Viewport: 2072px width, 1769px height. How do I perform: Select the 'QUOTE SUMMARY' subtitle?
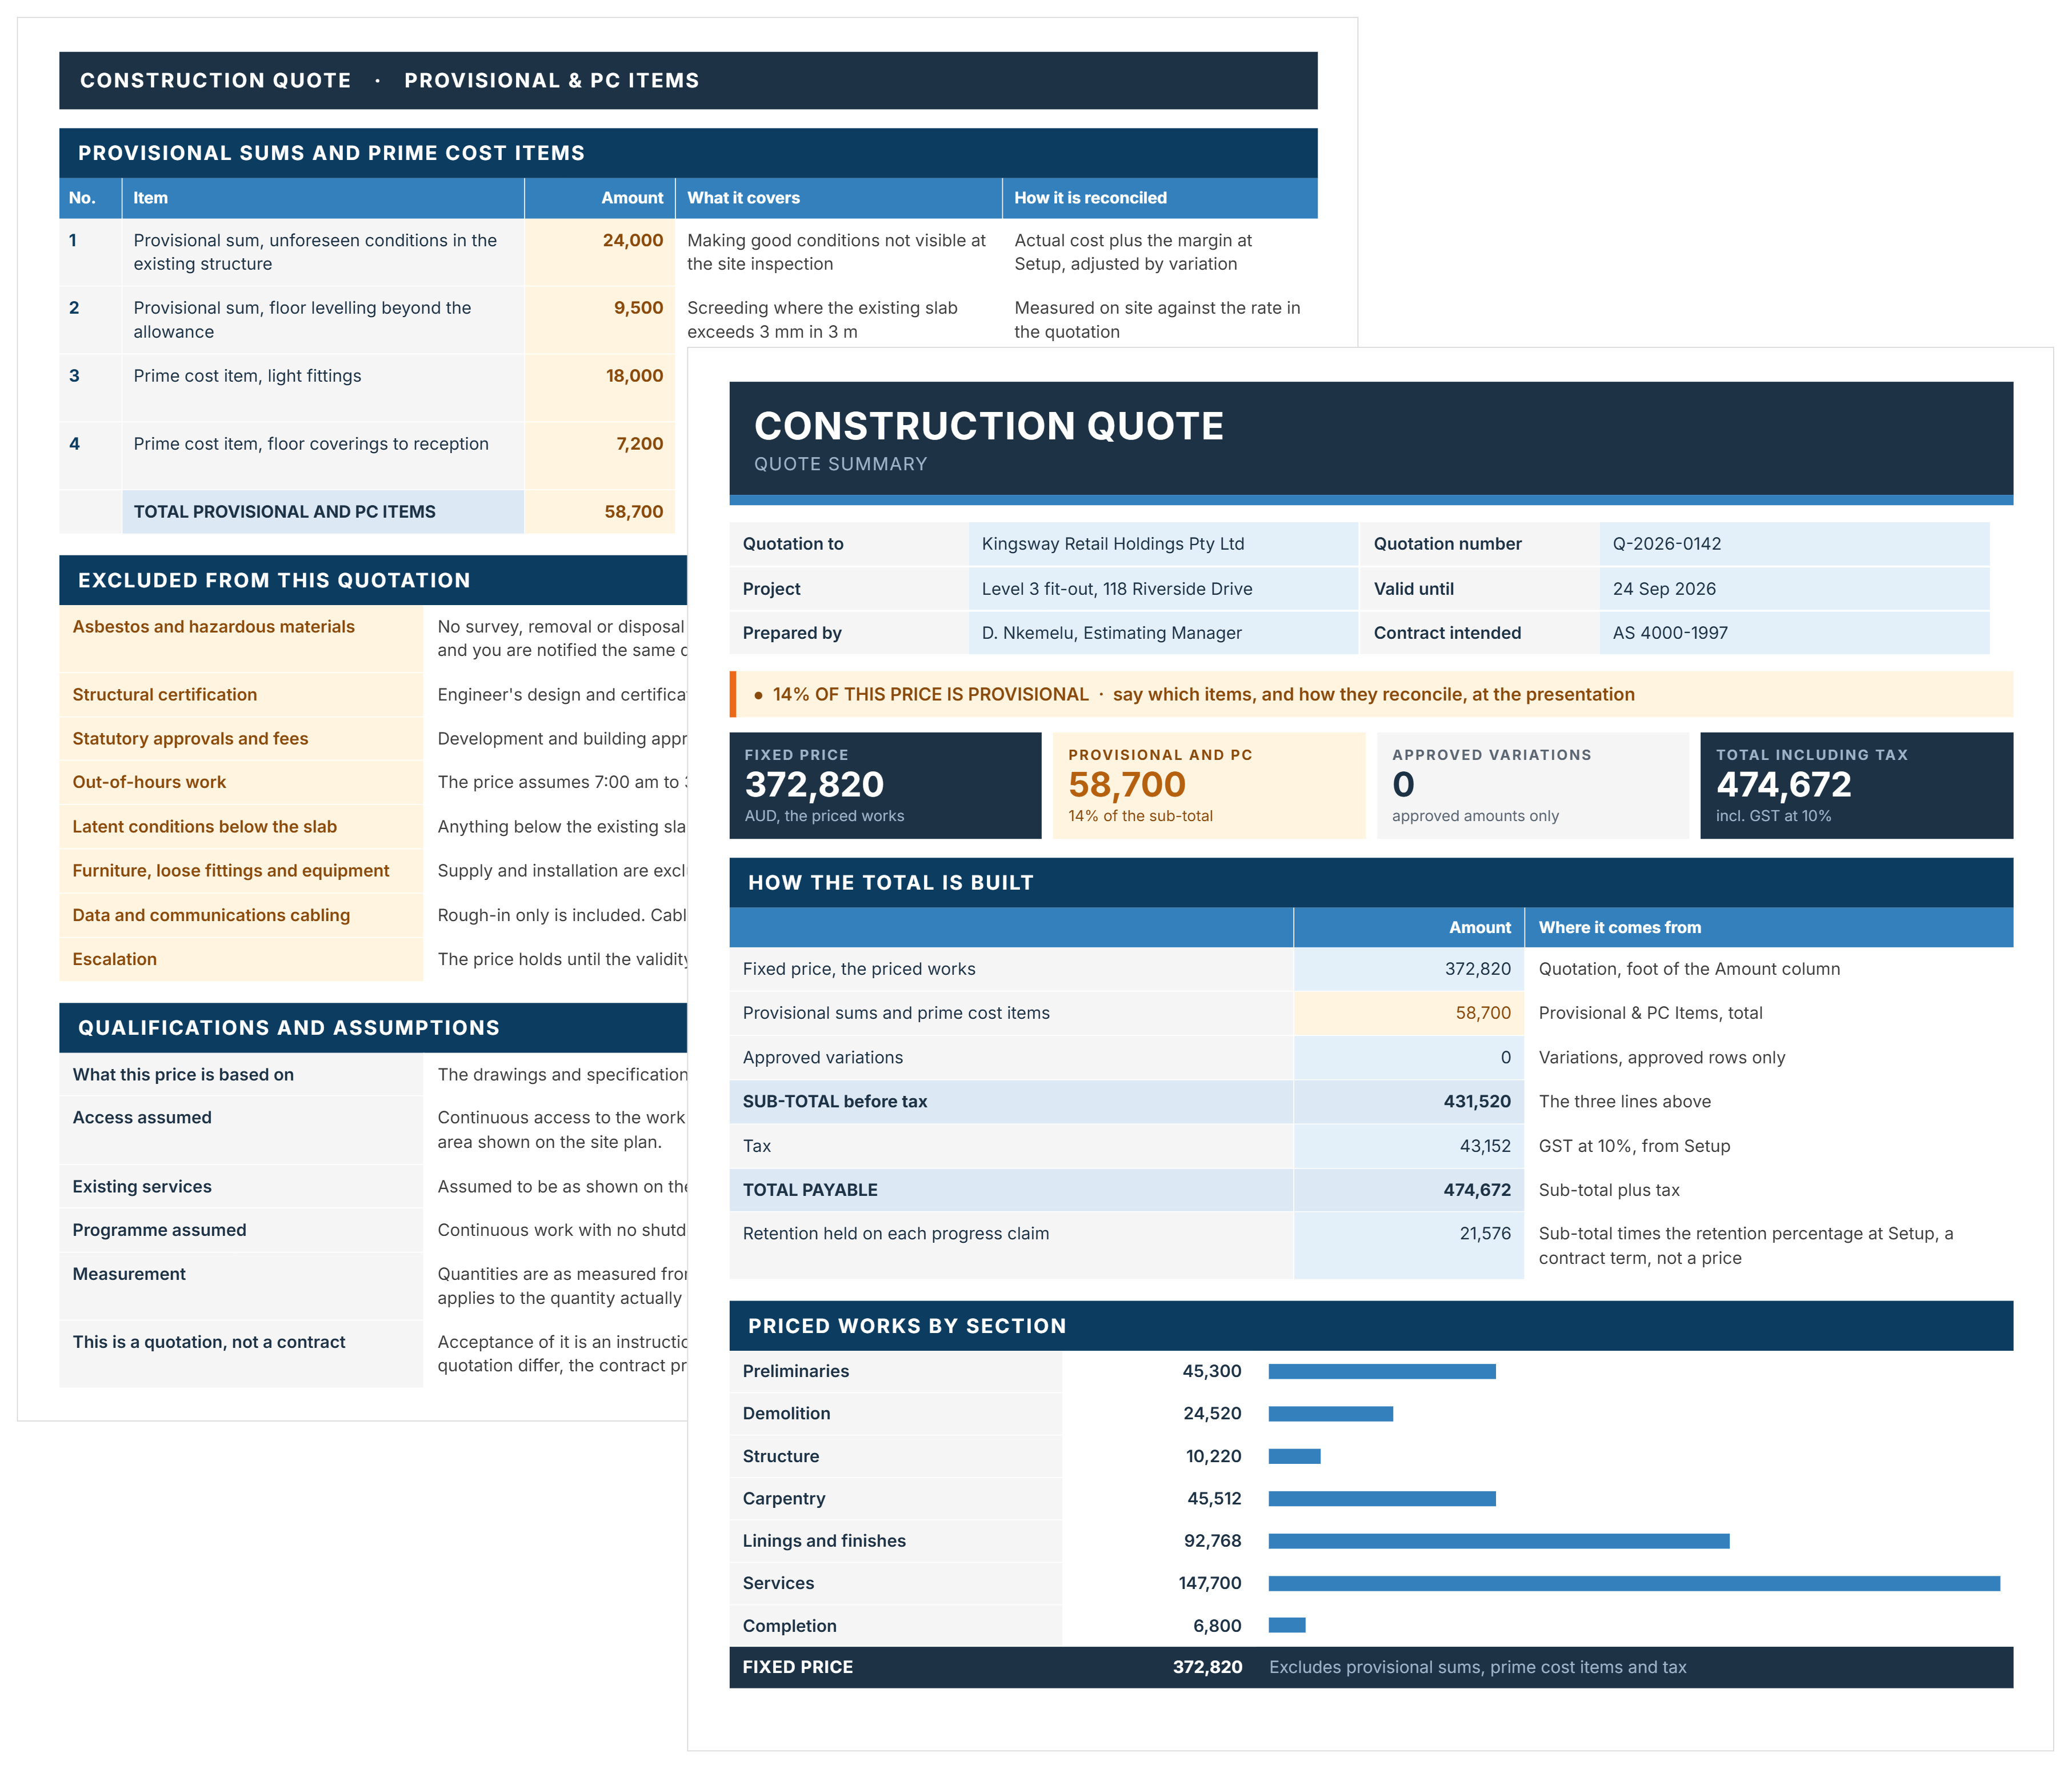(840, 465)
